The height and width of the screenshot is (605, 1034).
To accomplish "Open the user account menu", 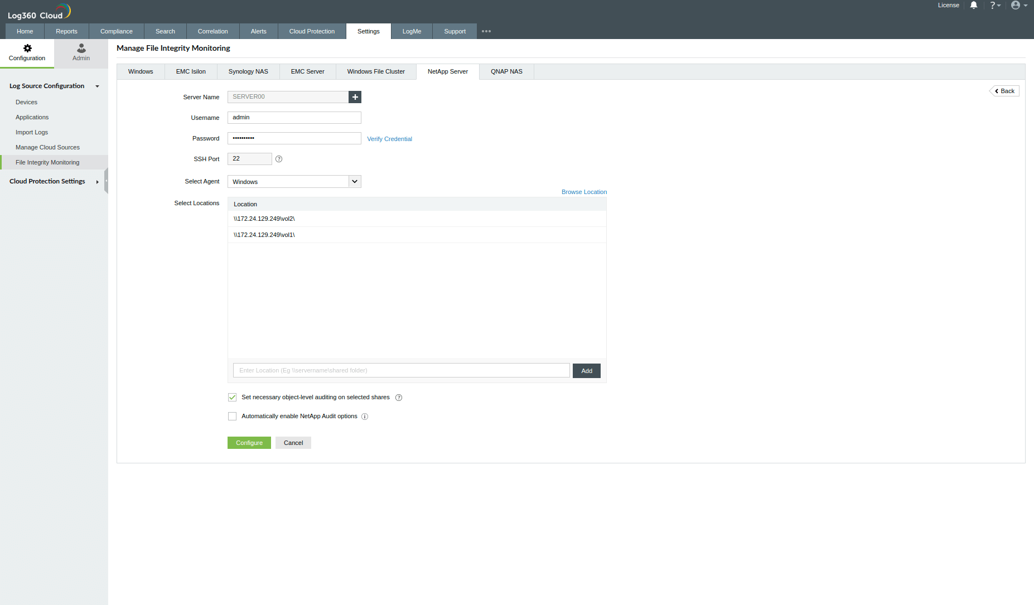I will [1018, 5].
